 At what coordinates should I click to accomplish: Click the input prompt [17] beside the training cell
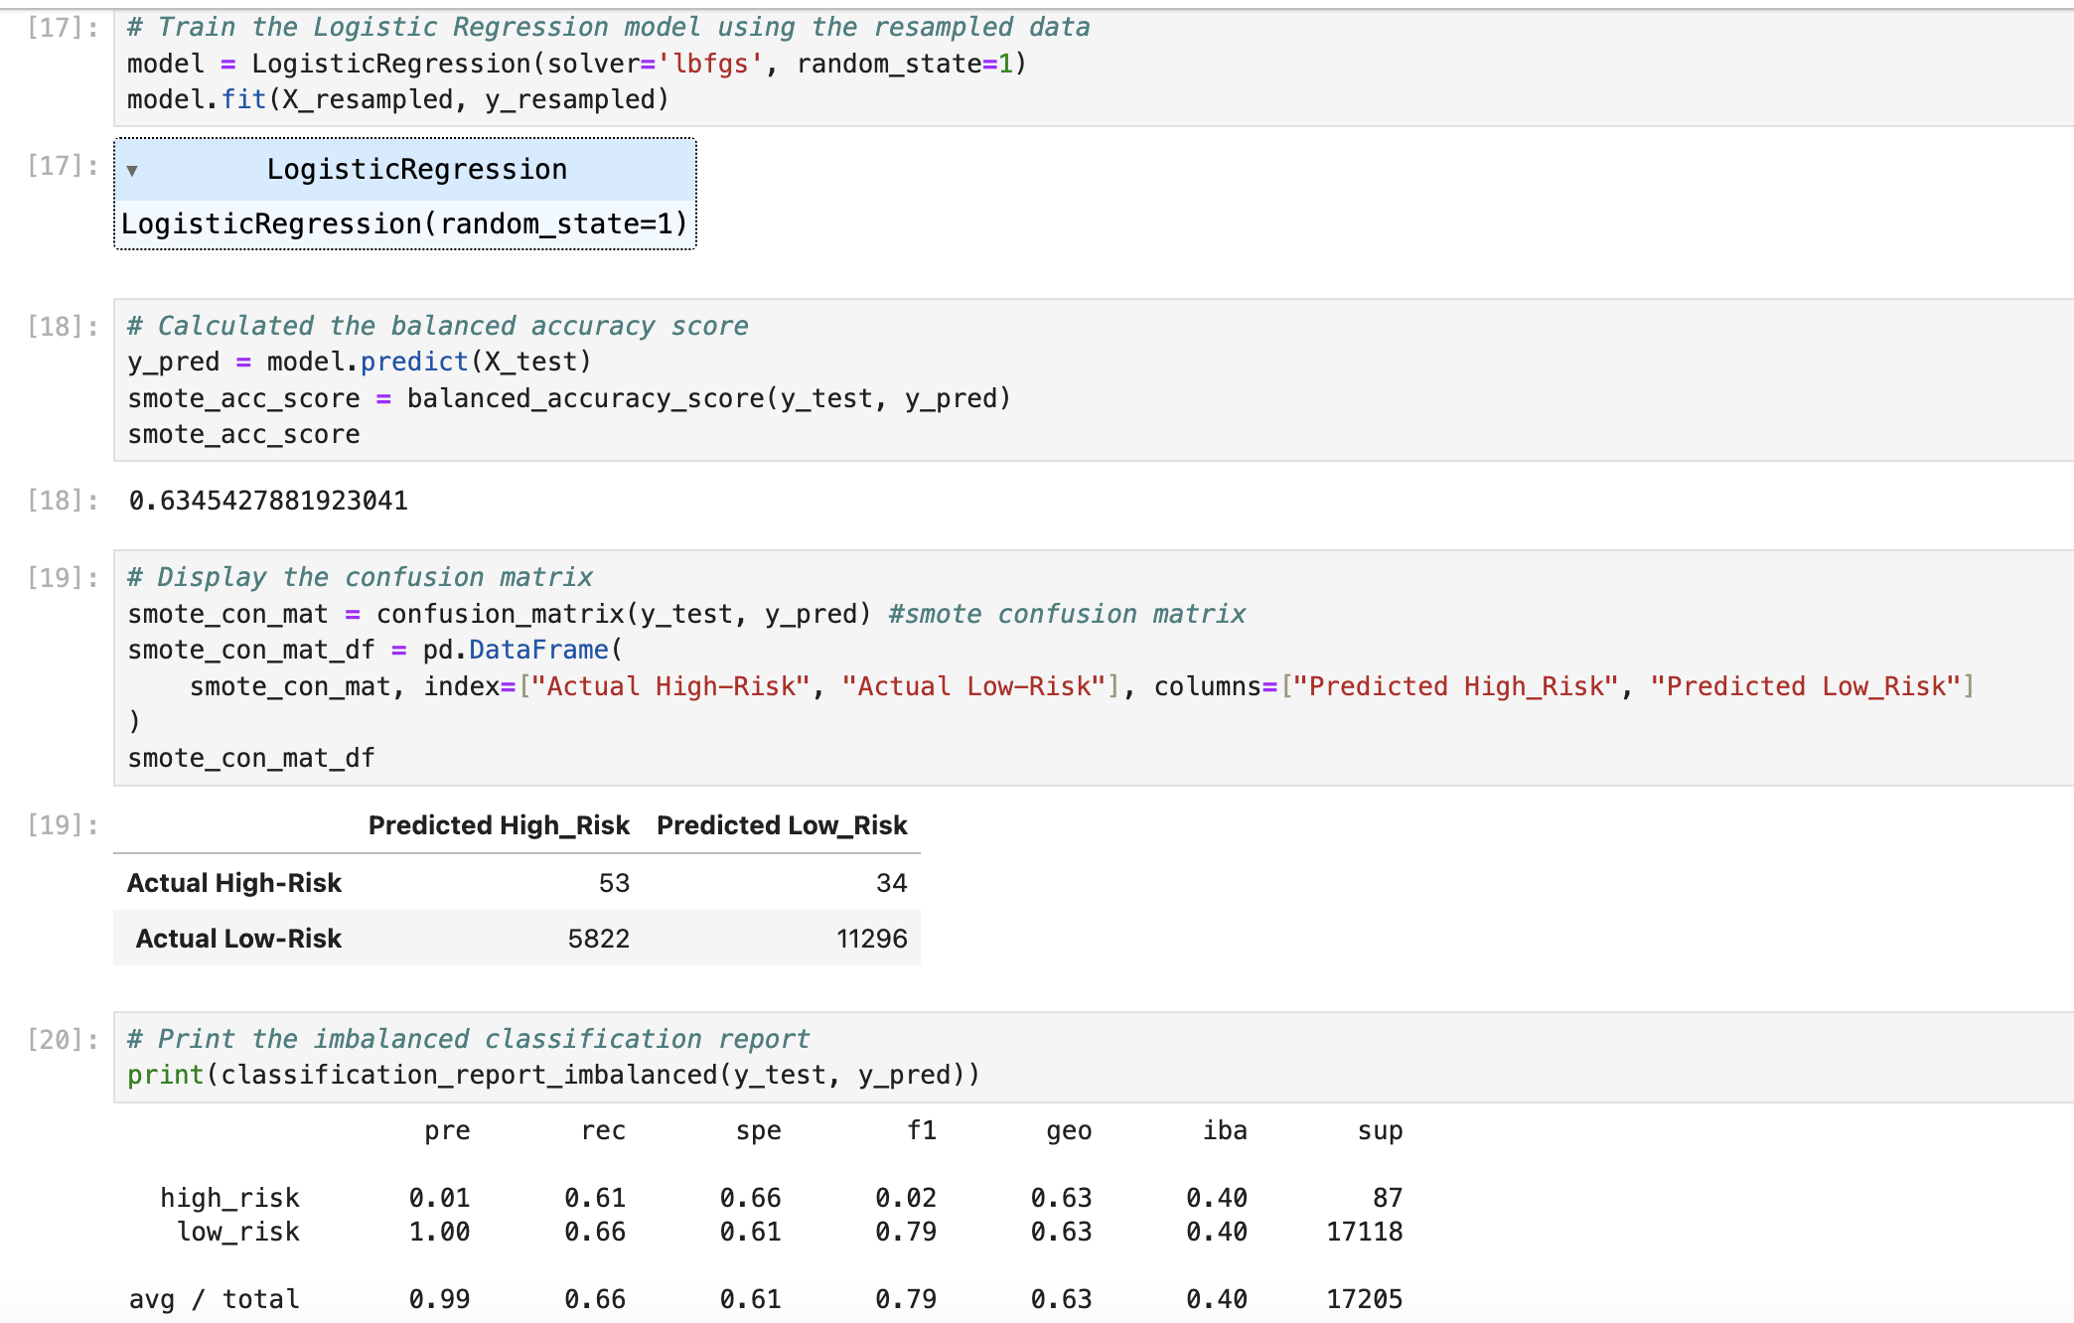pyautogui.click(x=64, y=28)
